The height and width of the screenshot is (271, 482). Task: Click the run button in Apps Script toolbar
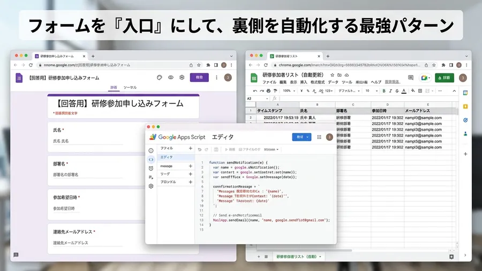pos(230,149)
